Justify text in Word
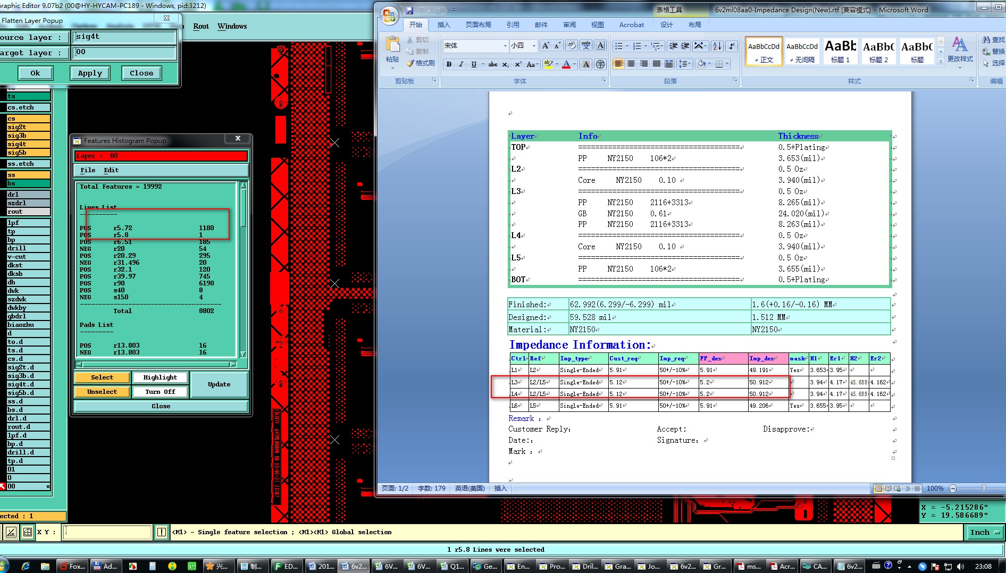The image size is (1006, 573). coord(657,64)
